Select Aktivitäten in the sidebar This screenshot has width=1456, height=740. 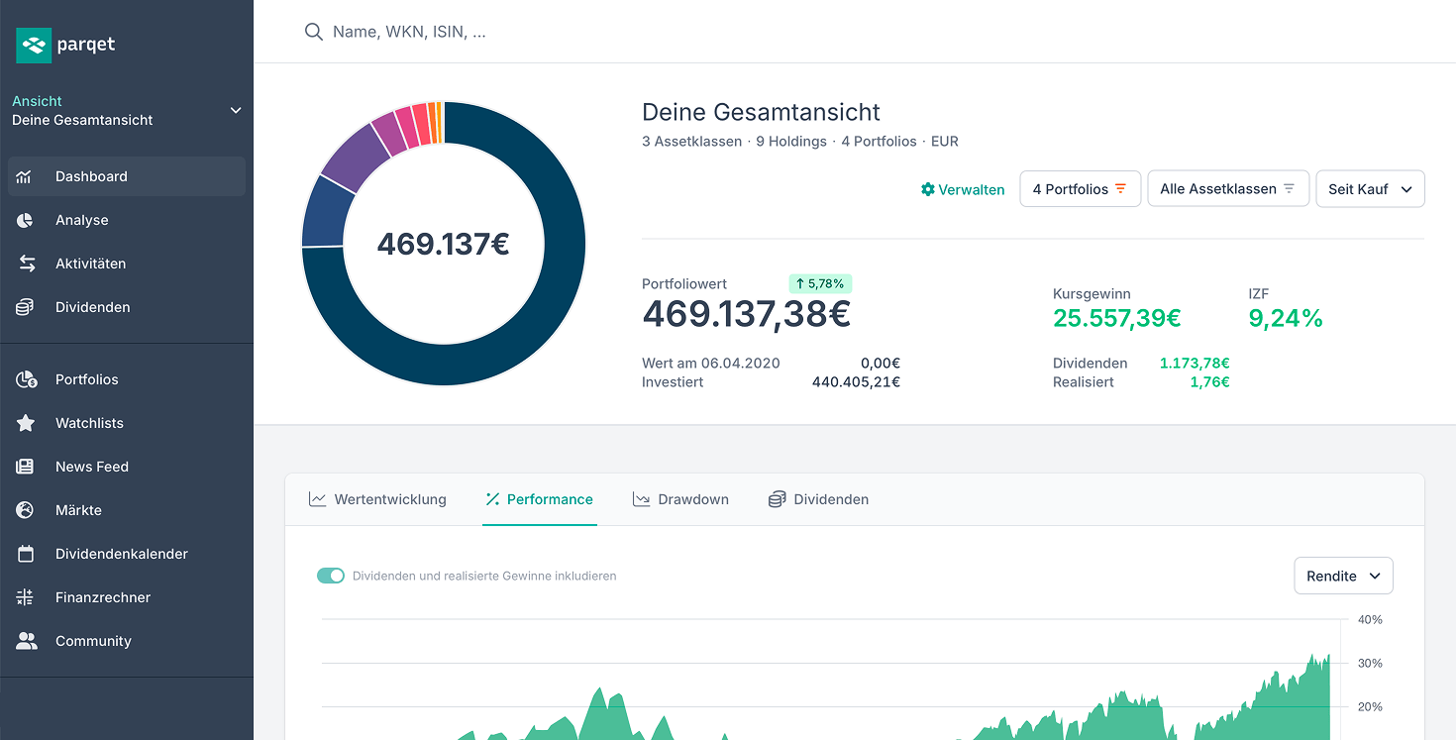pyautogui.click(x=90, y=264)
